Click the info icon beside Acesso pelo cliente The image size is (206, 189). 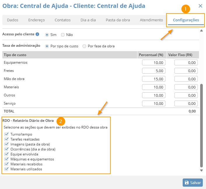point(37,34)
